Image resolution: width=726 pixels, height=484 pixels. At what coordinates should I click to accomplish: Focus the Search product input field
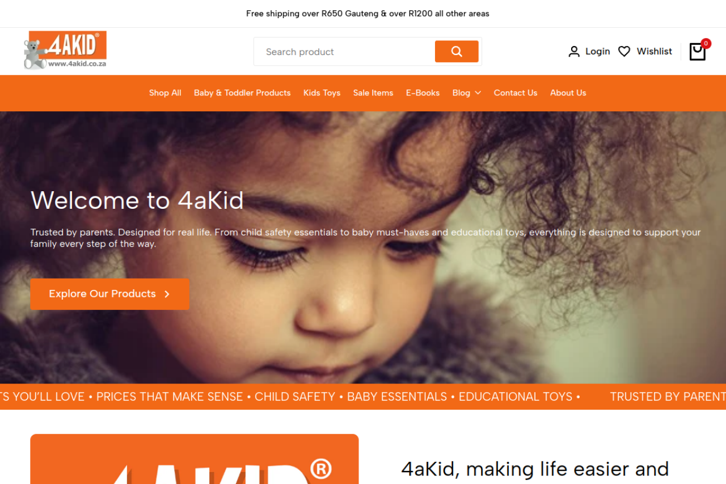pyautogui.click(x=344, y=52)
